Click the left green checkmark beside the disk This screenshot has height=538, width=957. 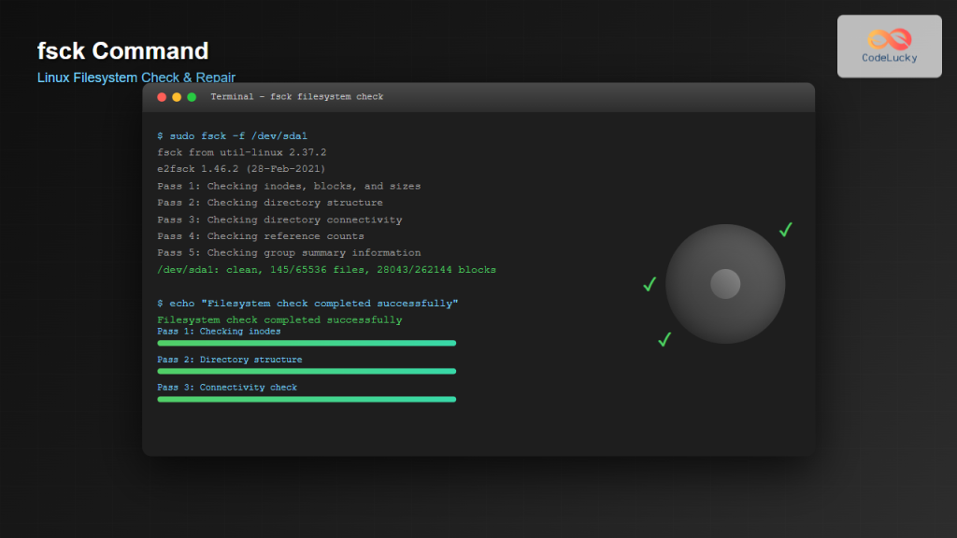tap(650, 285)
